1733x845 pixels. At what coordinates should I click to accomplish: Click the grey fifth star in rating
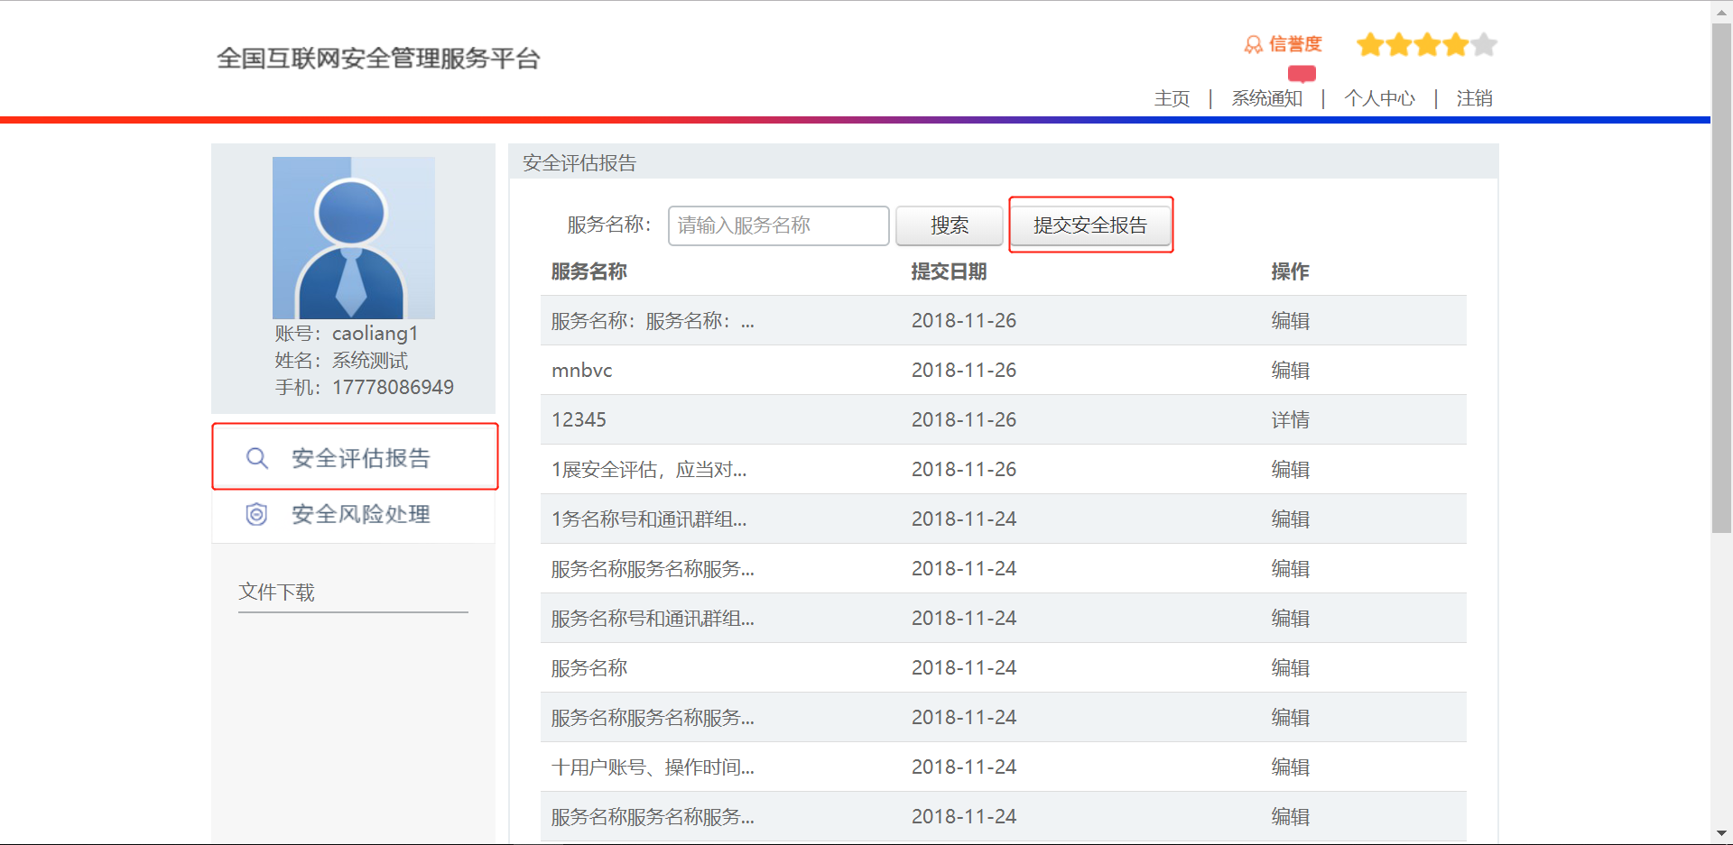tap(1484, 44)
